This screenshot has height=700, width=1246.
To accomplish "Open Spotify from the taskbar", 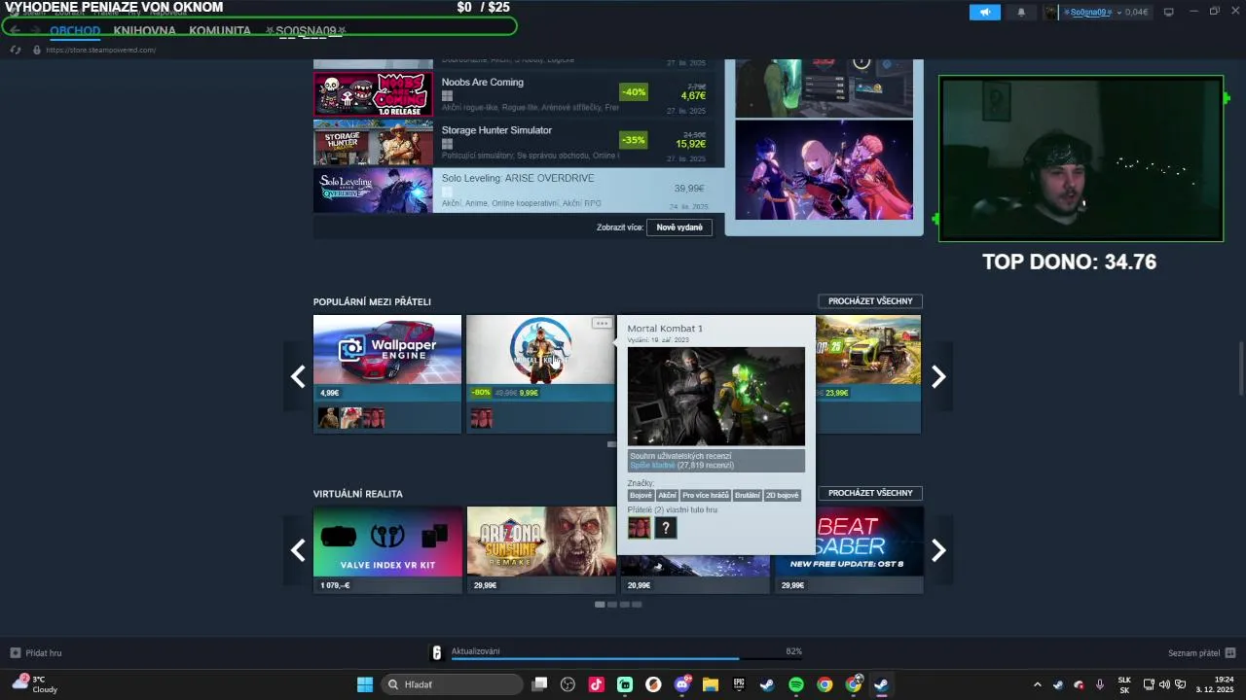I will (796, 684).
